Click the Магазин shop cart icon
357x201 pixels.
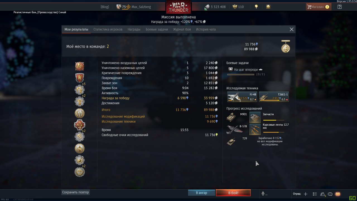tap(309, 7)
